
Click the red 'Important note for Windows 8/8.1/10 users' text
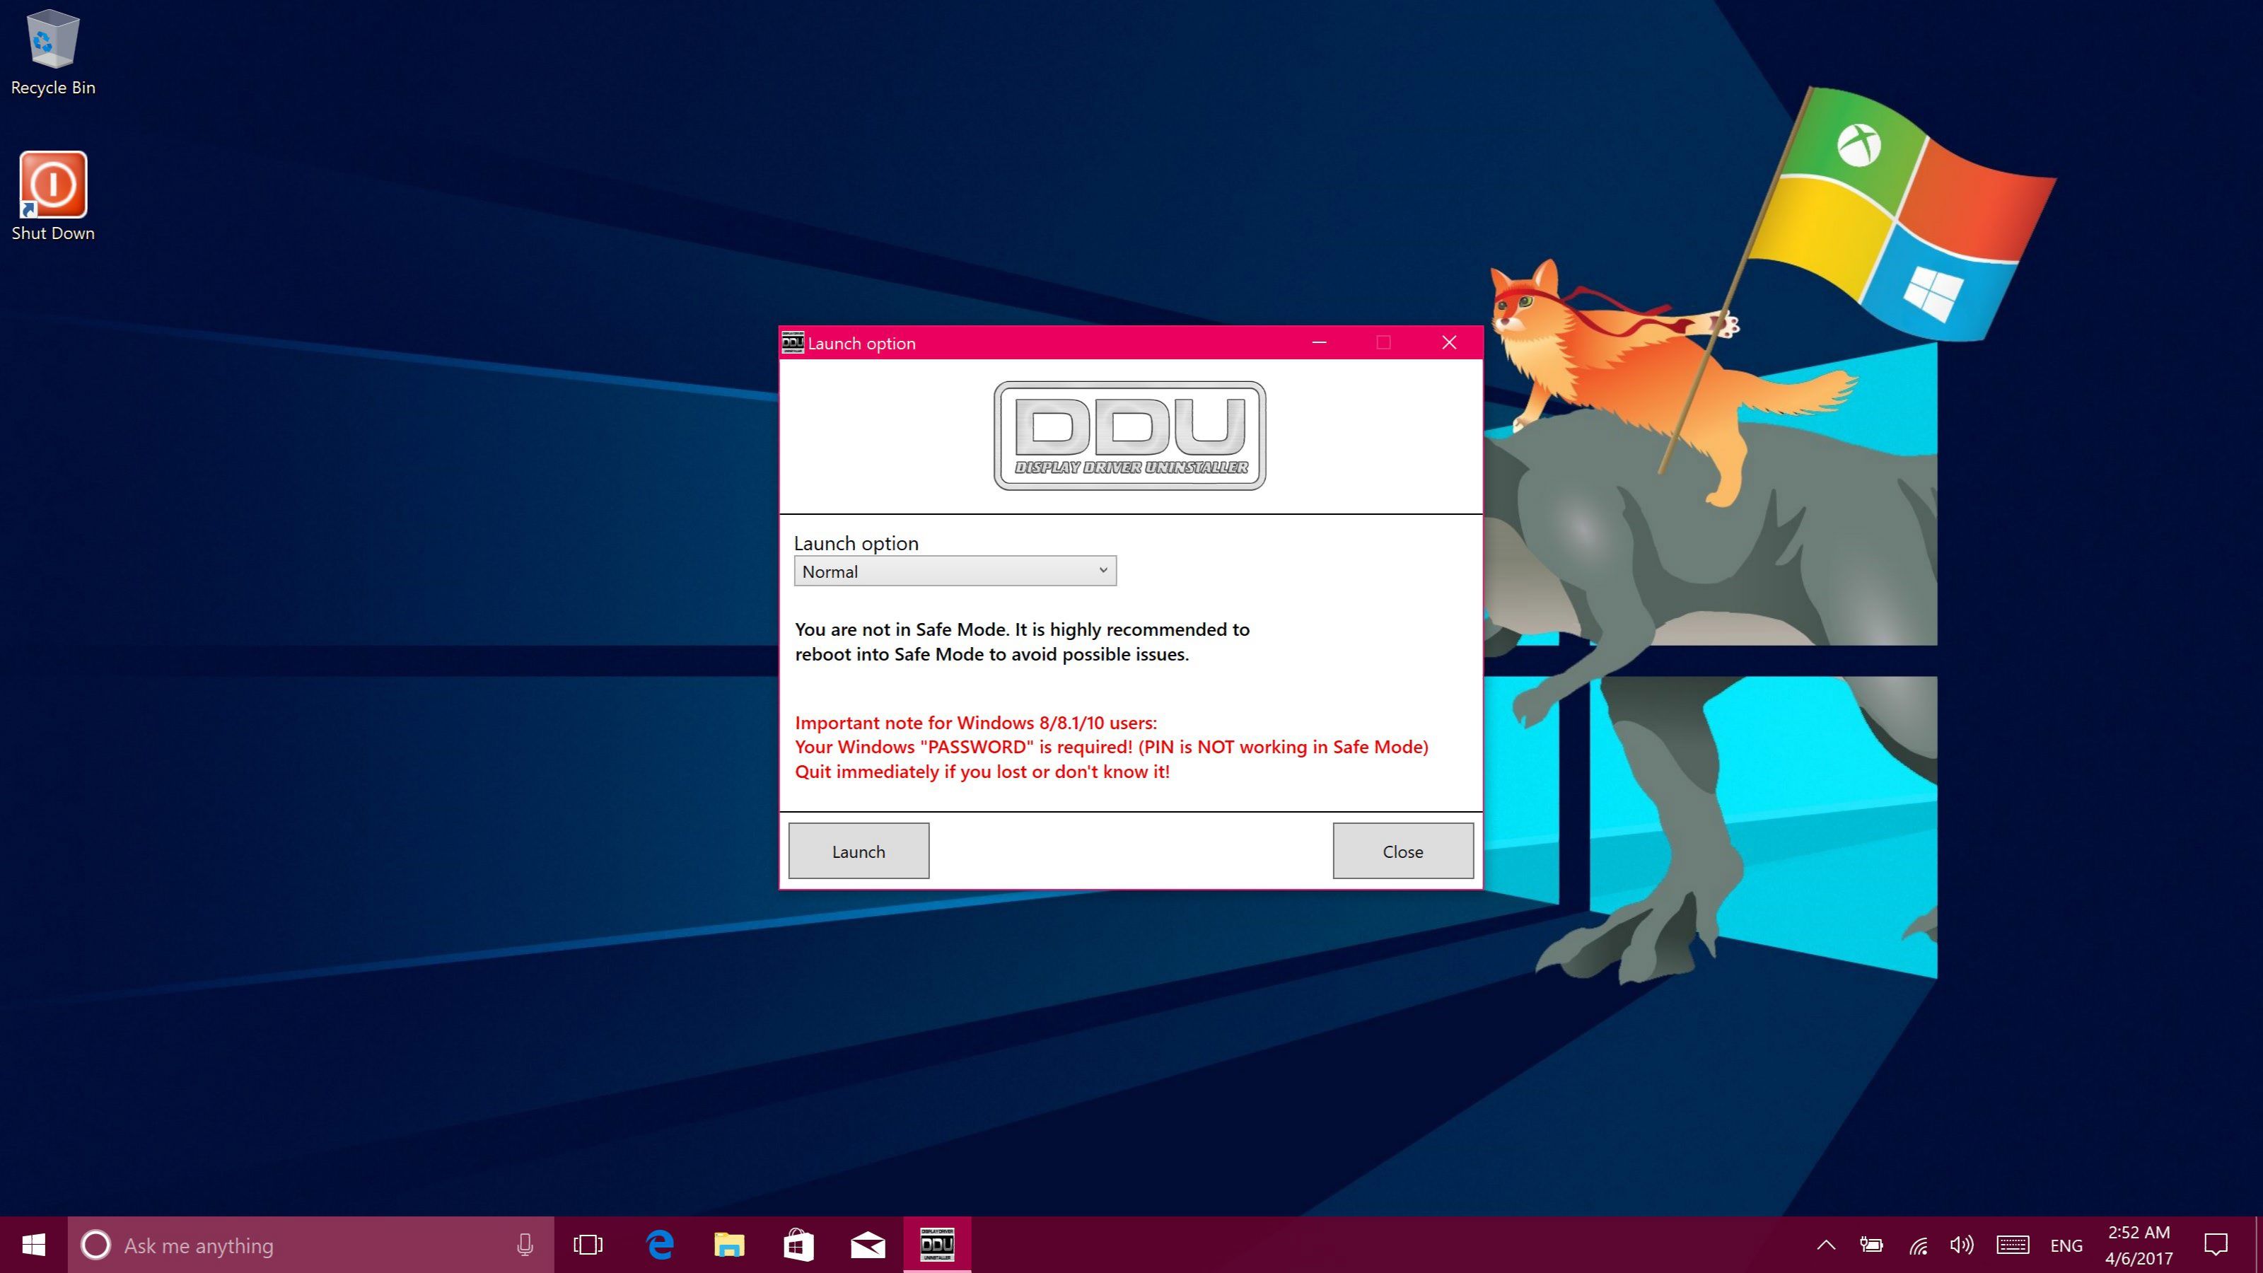coord(976,722)
